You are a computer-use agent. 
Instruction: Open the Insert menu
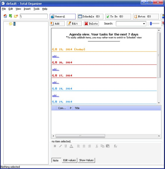(x=27, y=9)
